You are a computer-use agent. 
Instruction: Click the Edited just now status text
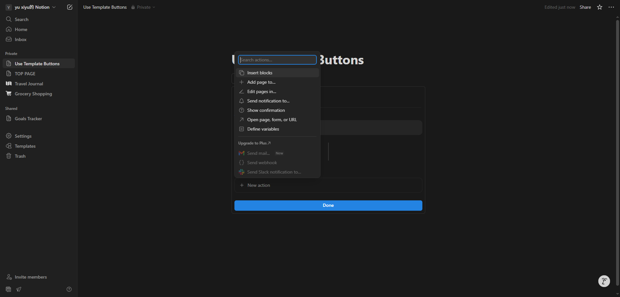pyautogui.click(x=560, y=7)
